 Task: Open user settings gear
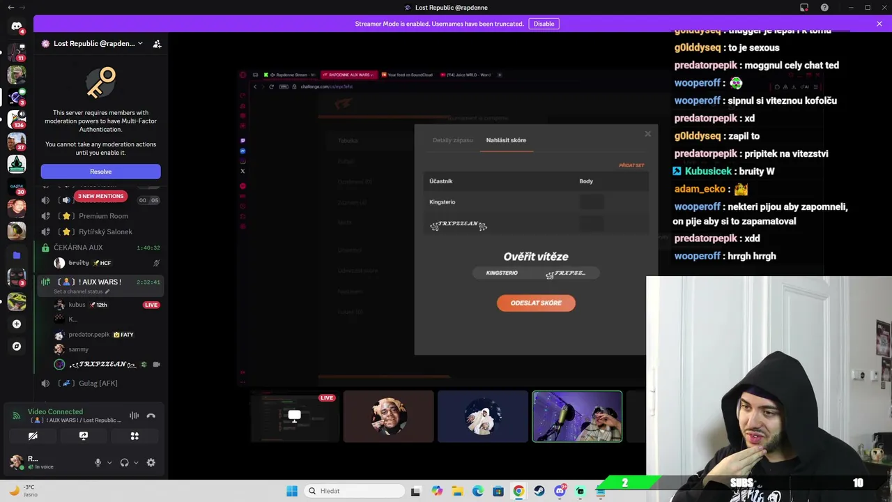coord(151,462)
